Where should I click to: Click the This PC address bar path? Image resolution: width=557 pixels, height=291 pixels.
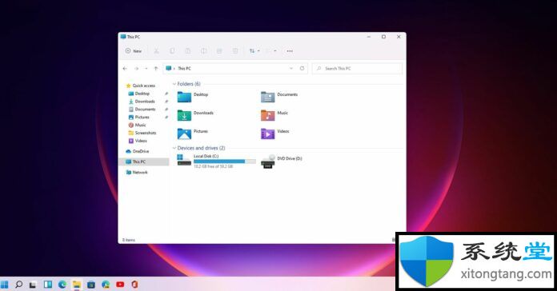184,69
